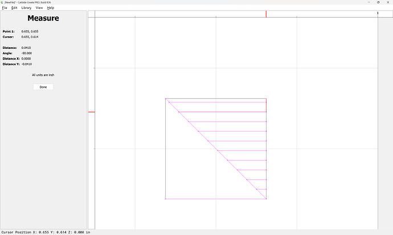Viewport: 393px width, 235px height.
Task: Click the Point 1 coordinate value
Action: [x=30, y=31]
